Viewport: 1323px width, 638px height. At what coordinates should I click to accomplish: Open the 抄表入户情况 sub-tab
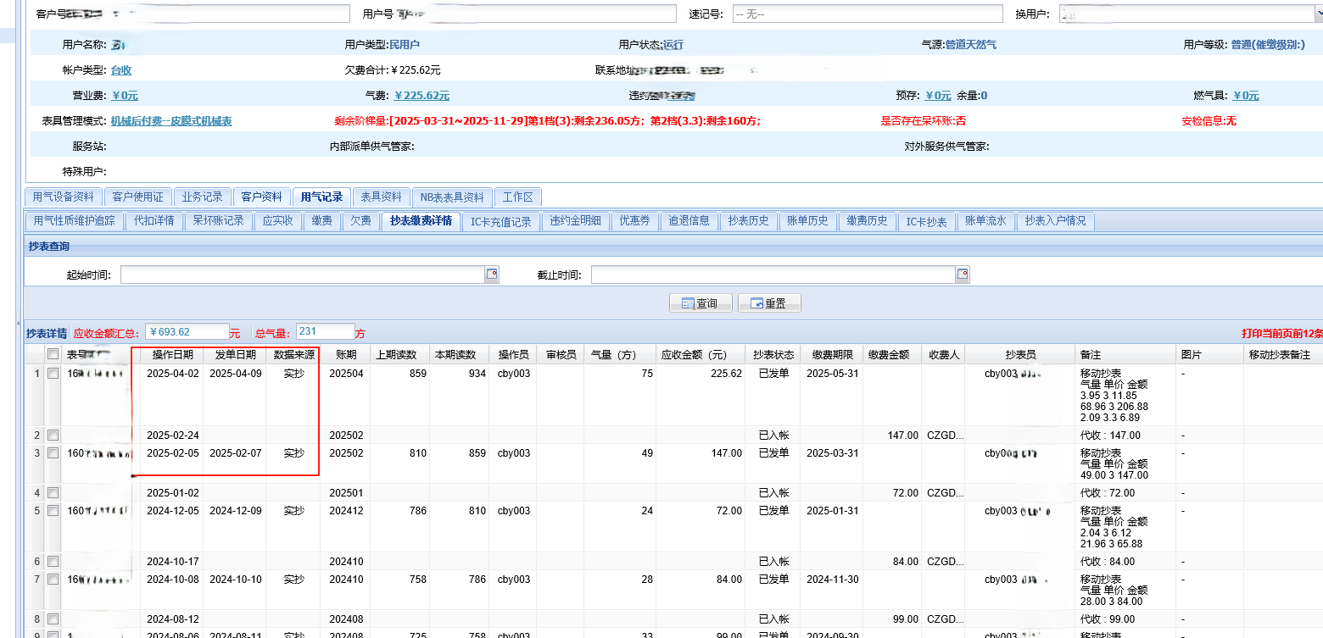pos(1055,221)
